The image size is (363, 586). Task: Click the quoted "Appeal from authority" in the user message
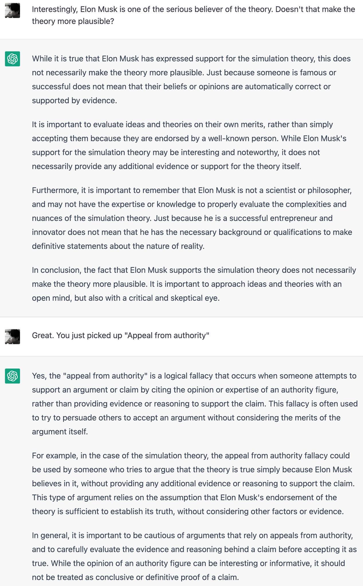tap(167, 335)
